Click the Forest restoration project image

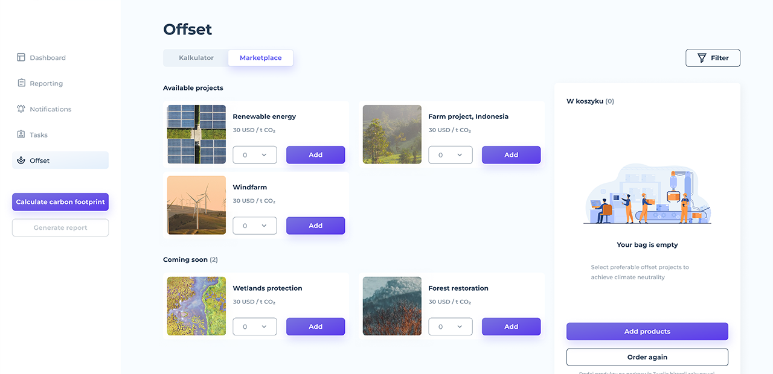[x=392, y=306]
